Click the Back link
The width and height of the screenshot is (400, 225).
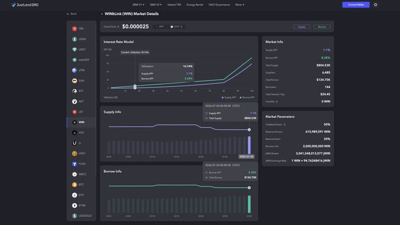pos(72,14)
